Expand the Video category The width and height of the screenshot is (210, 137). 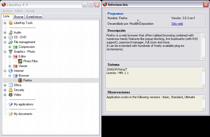click(5, 95)
